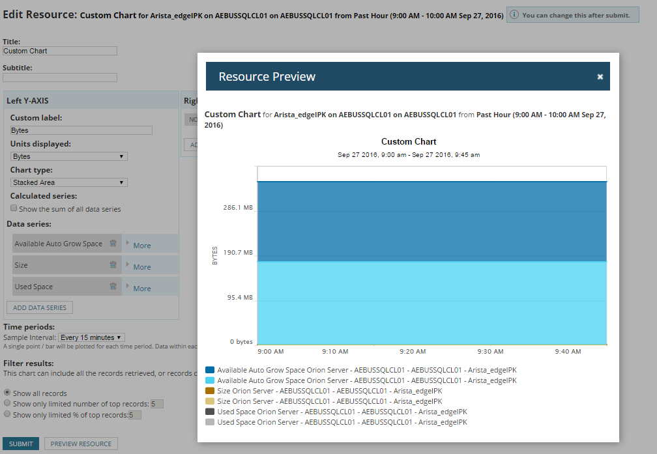Select Show all records radio button
This screenshot has height=454, width=657.
(x=7, y=392)
